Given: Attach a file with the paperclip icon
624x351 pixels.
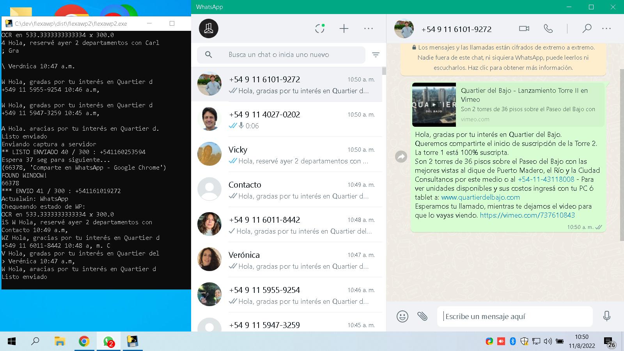Looking at the screenshot, I should tap(422, 316).
